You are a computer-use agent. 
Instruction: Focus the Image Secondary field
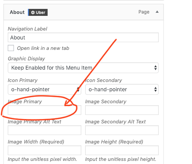tap(122, 110)
